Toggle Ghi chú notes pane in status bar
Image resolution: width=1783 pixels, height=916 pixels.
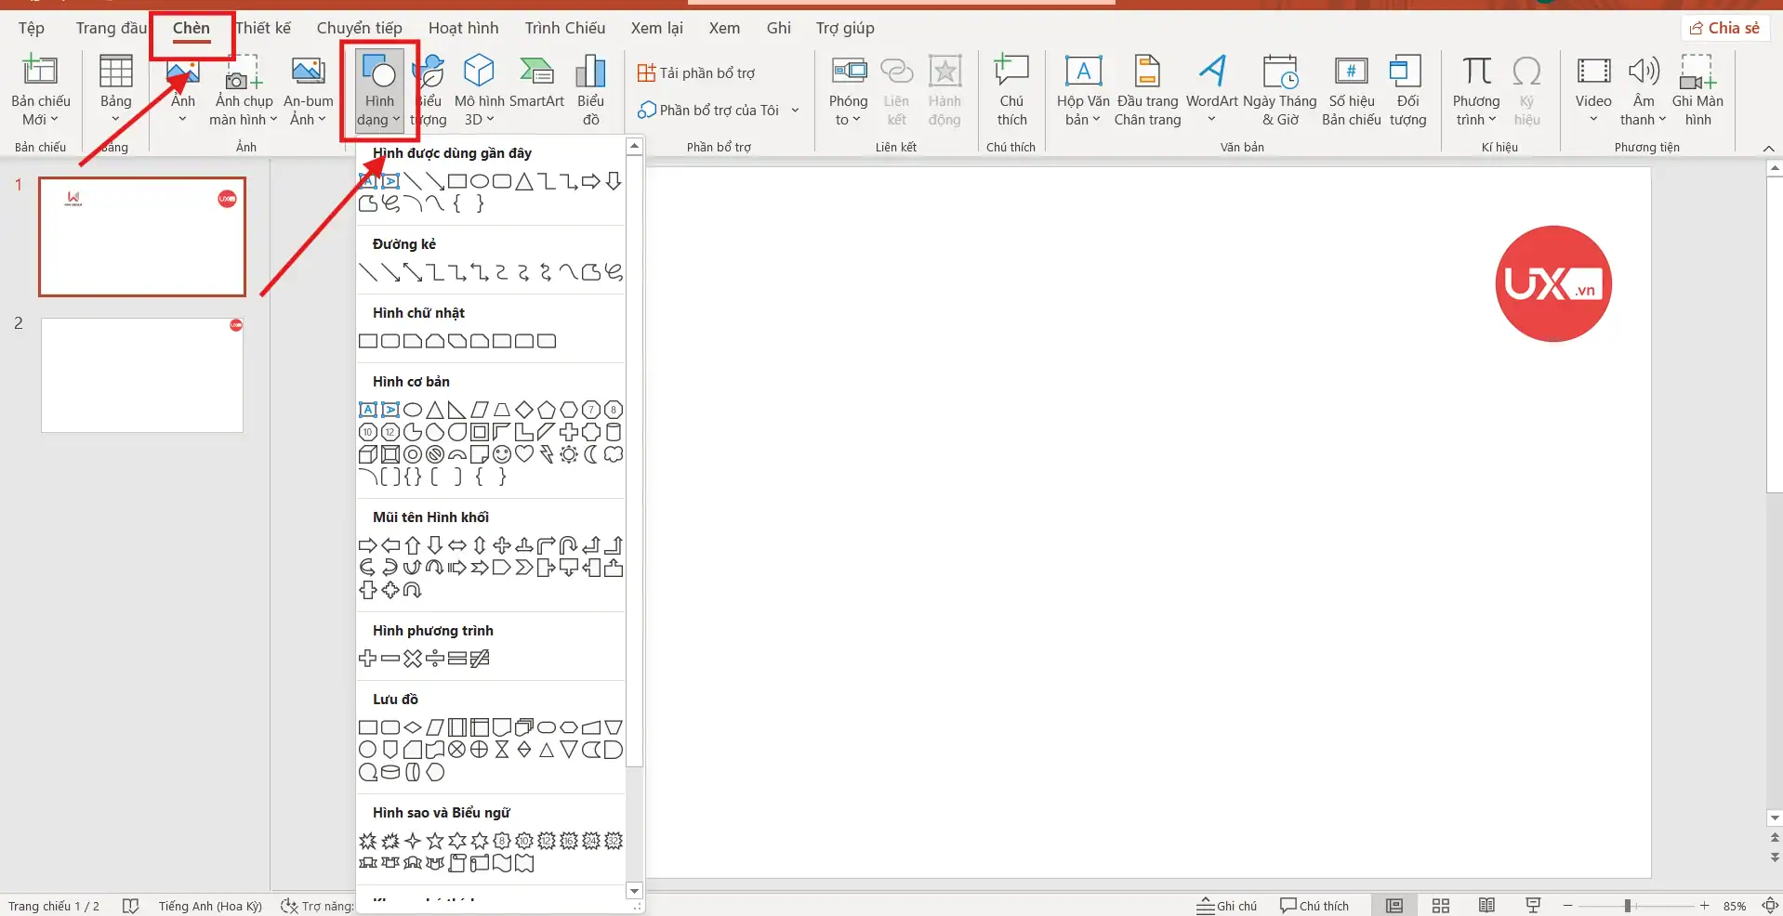1226,906
